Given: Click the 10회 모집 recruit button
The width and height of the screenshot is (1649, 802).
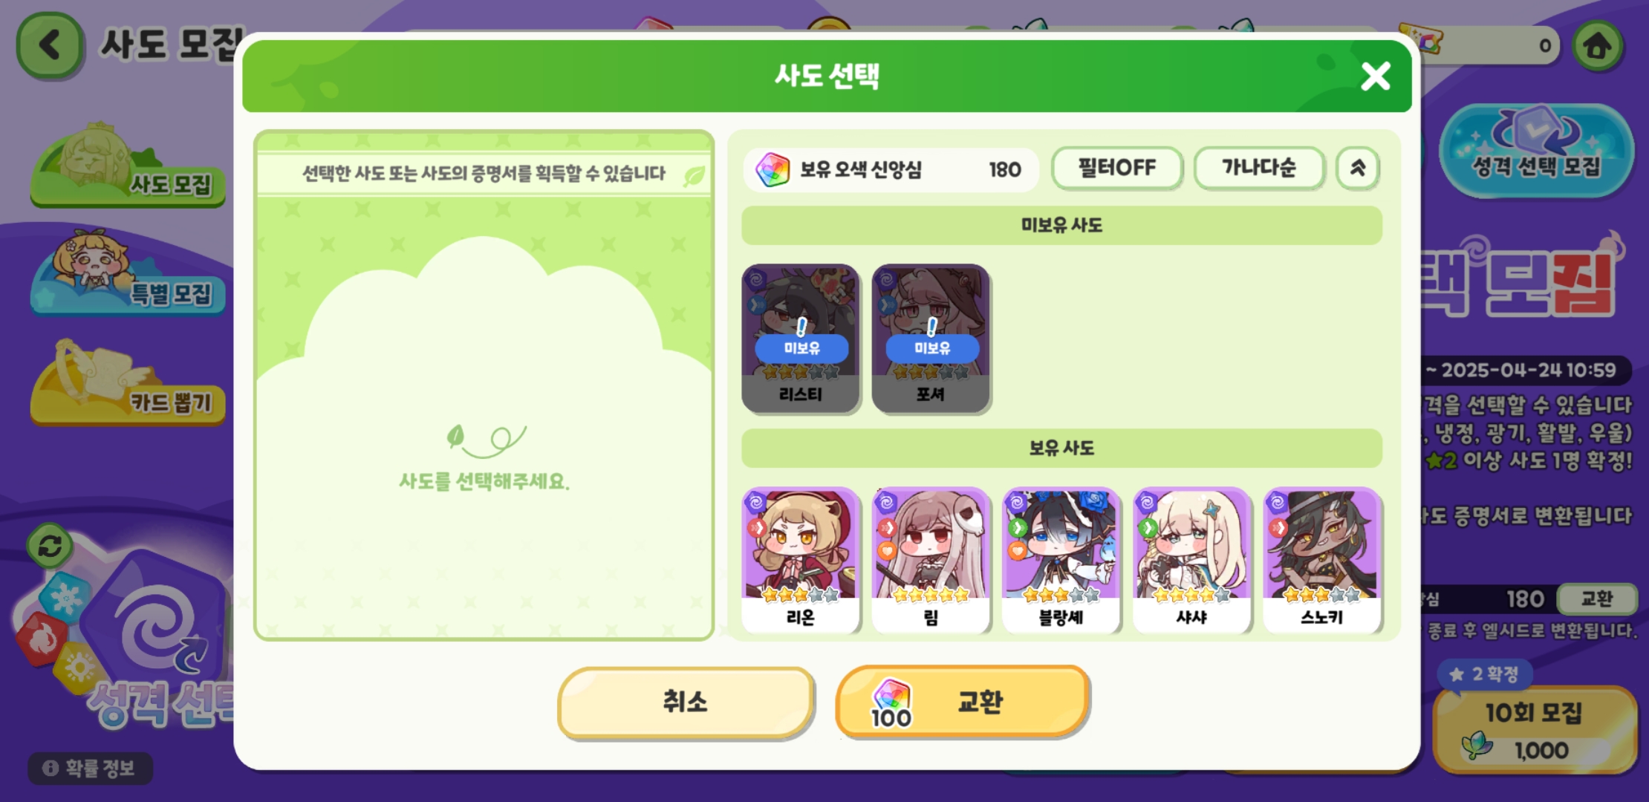Looking at the screenshot, I should coord(1535,730).
